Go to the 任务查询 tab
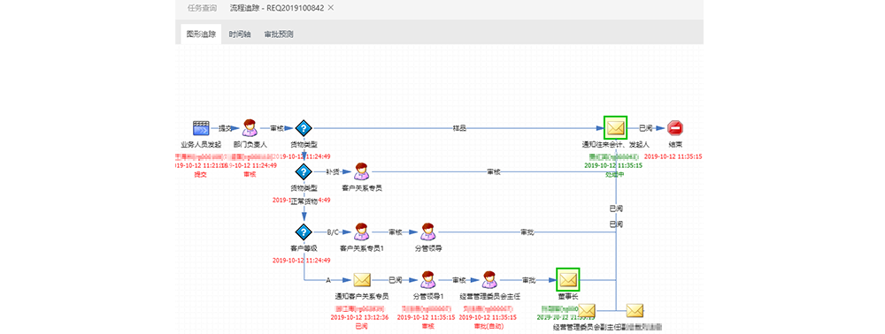 202,8
